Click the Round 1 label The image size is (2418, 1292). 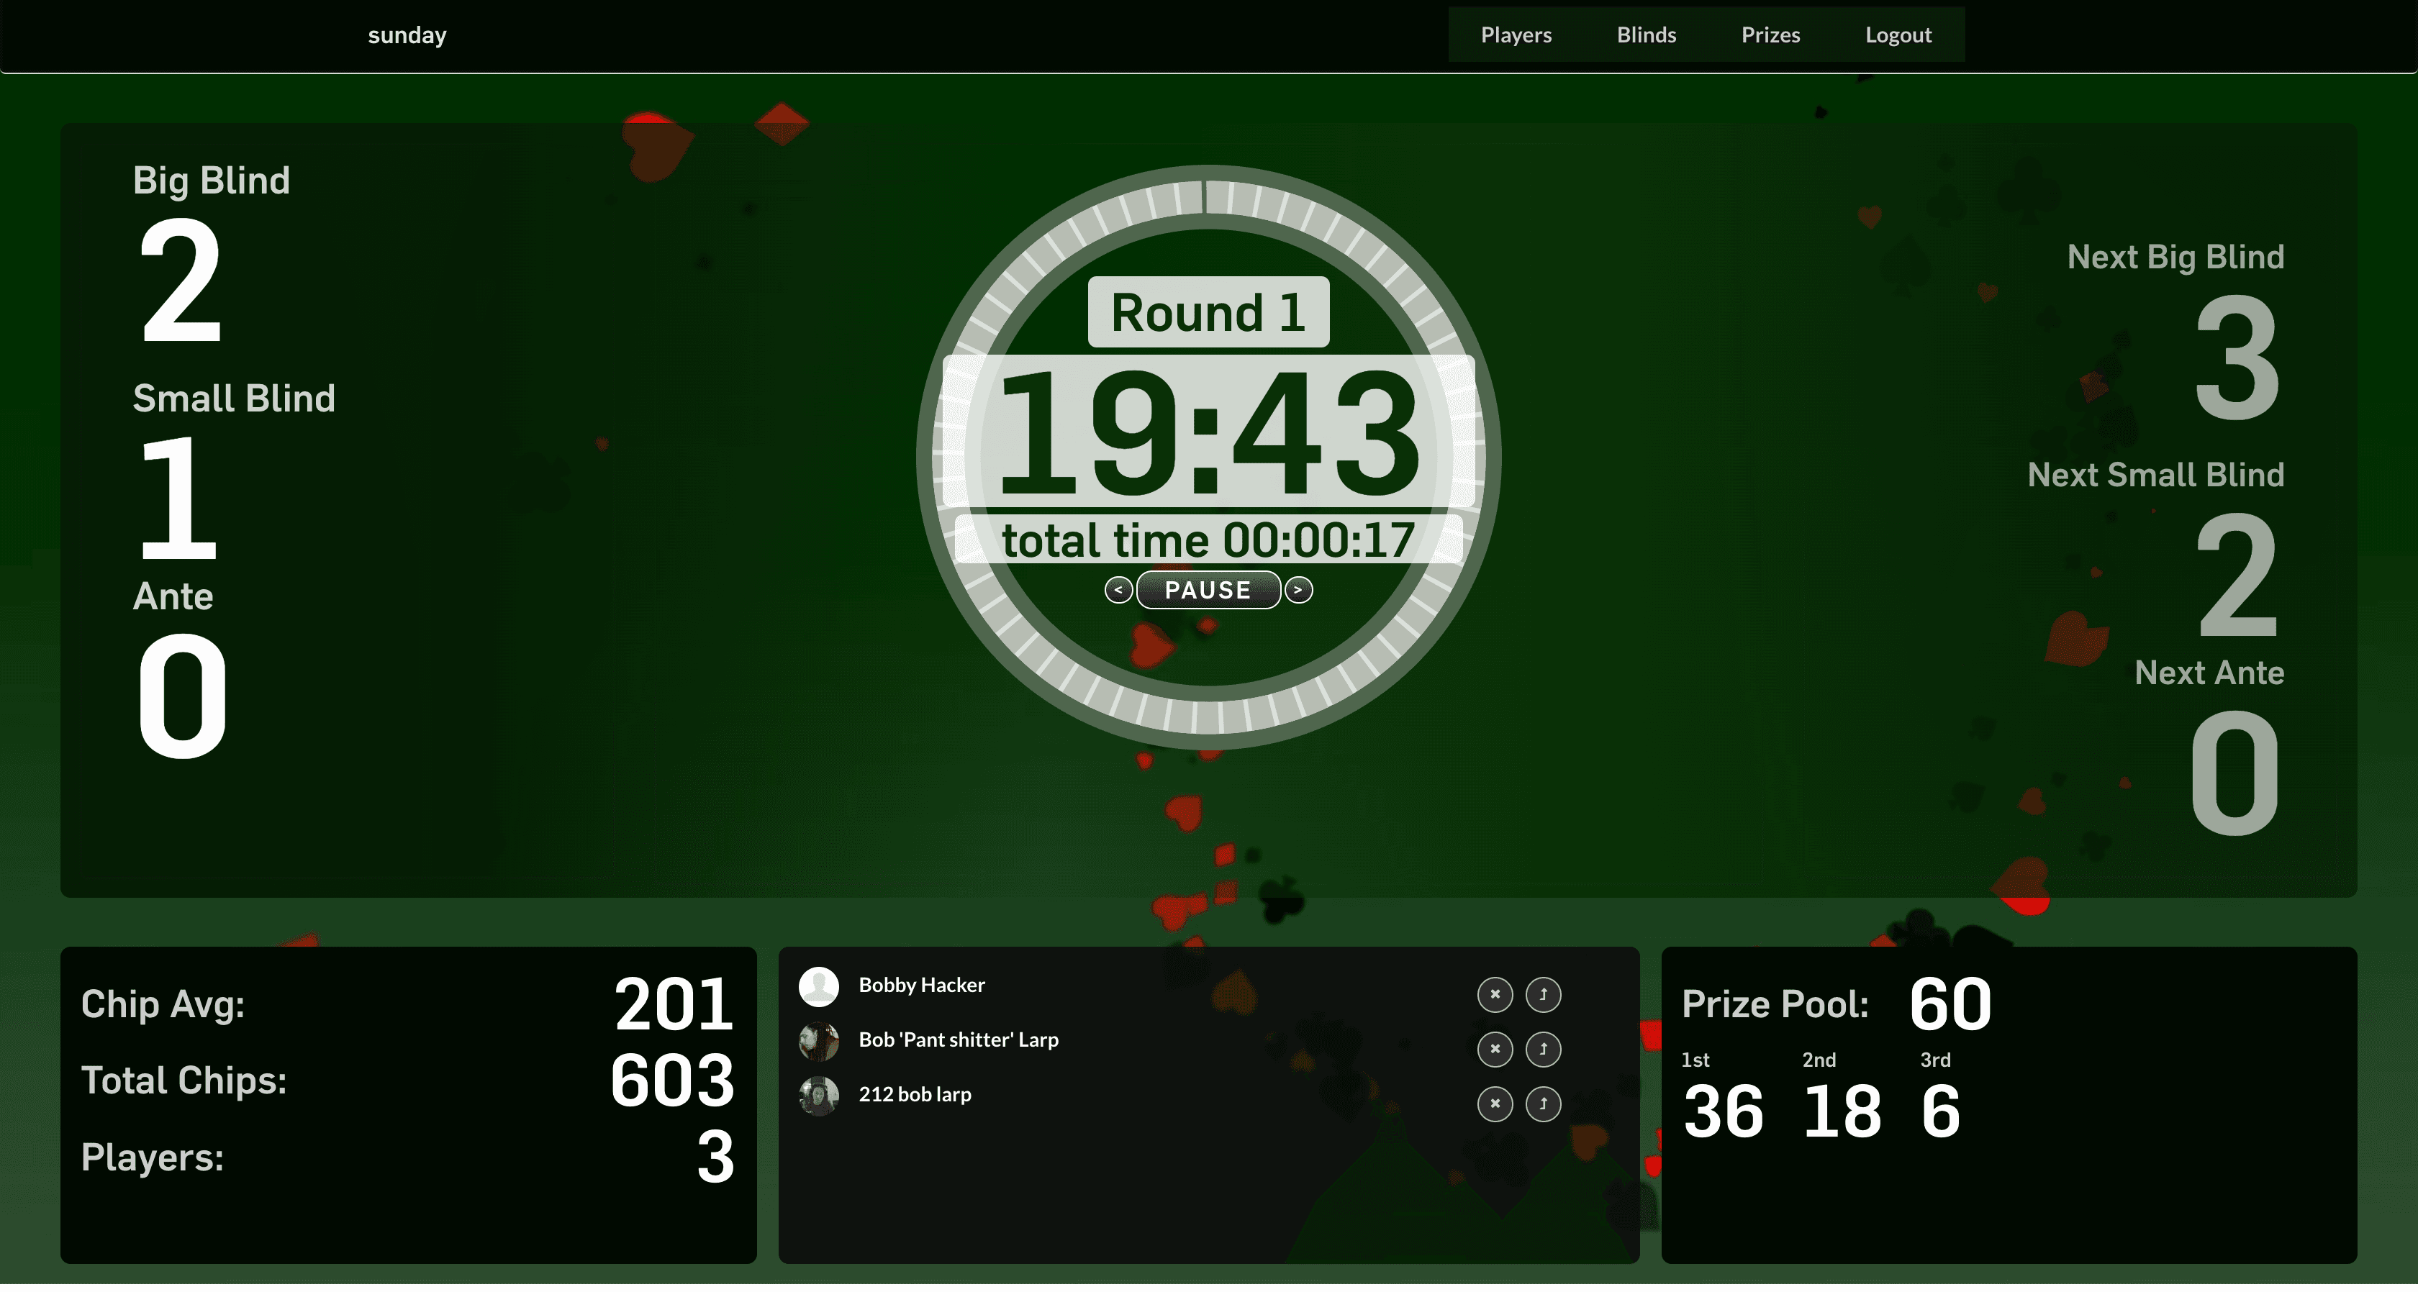(1208, 312)
